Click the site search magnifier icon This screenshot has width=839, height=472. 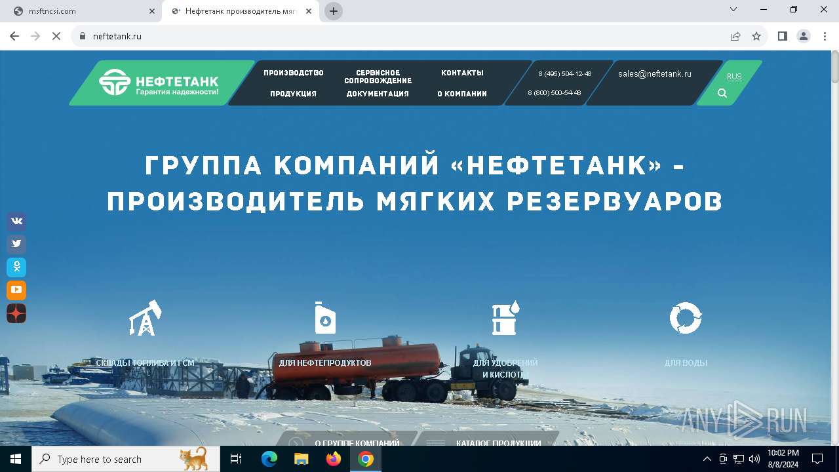(722, 93)
